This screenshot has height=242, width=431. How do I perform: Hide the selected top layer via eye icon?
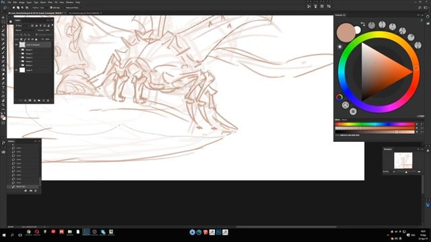click(16, 44)
